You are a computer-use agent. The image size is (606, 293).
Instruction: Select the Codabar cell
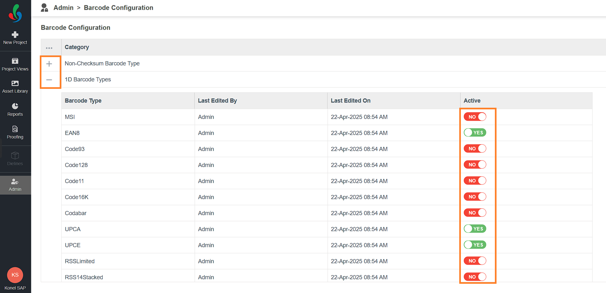coord(128,213)
